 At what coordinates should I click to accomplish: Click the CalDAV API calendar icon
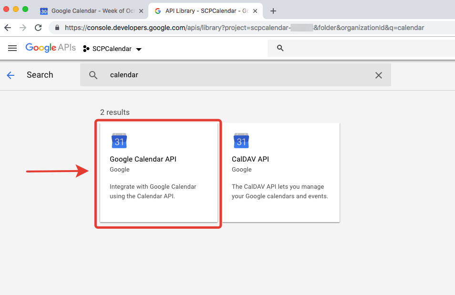click(x=241, y=141)
